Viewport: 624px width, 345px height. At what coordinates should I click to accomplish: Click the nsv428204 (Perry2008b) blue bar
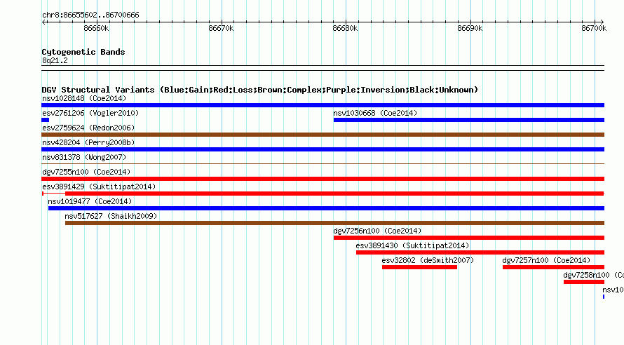[x=323, y=149]
